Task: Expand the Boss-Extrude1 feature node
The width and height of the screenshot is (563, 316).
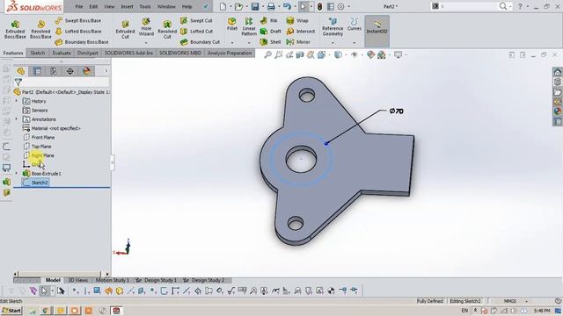Action: pos(16,174)
